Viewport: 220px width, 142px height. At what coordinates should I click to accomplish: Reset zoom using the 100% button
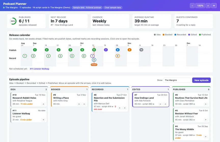coord(200,6)
